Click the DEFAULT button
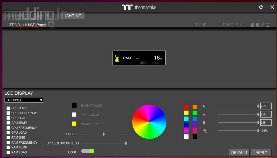Viewport: 277px width, 158px height. click(x=239, y=153)
